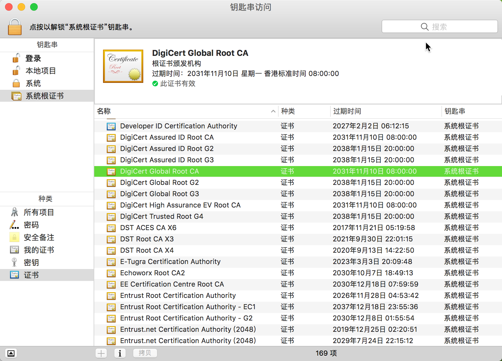The width and height of the screenshot is (502, 361).
Task: Click the certificate icon beside 我的证书
Action: 14,250
